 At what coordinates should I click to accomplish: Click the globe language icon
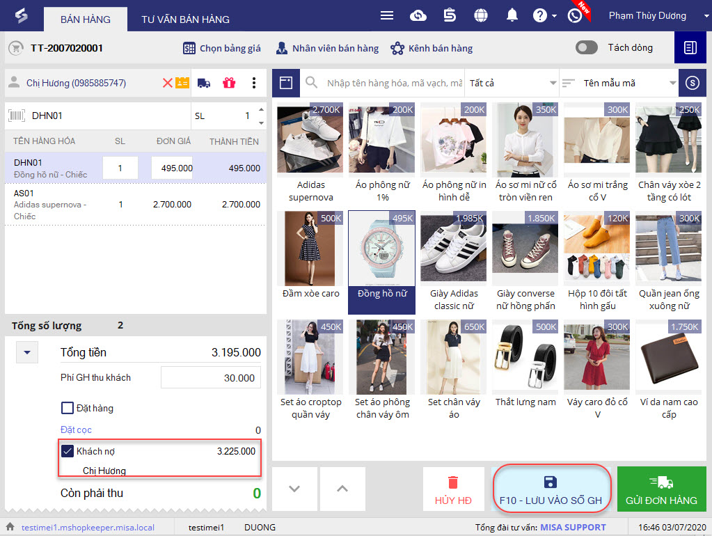pyautogui.click(x=480, y=16)
